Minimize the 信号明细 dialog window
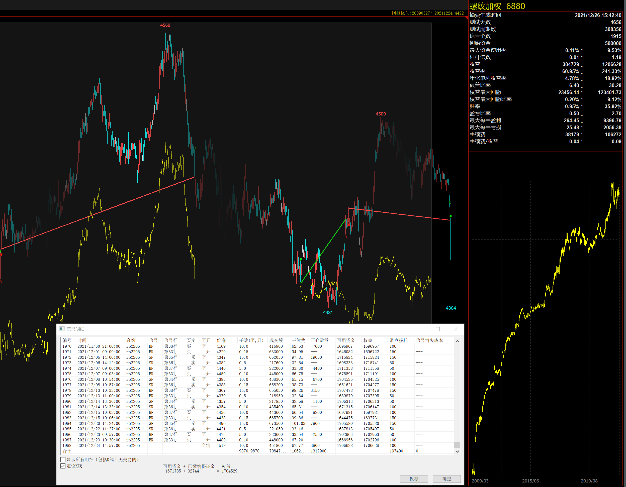626x487 pixels. [x=420, y=329]
